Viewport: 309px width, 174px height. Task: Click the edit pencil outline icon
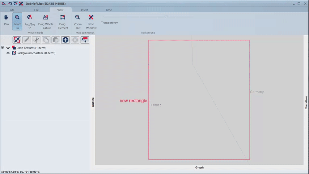click(x=27, y=40)
